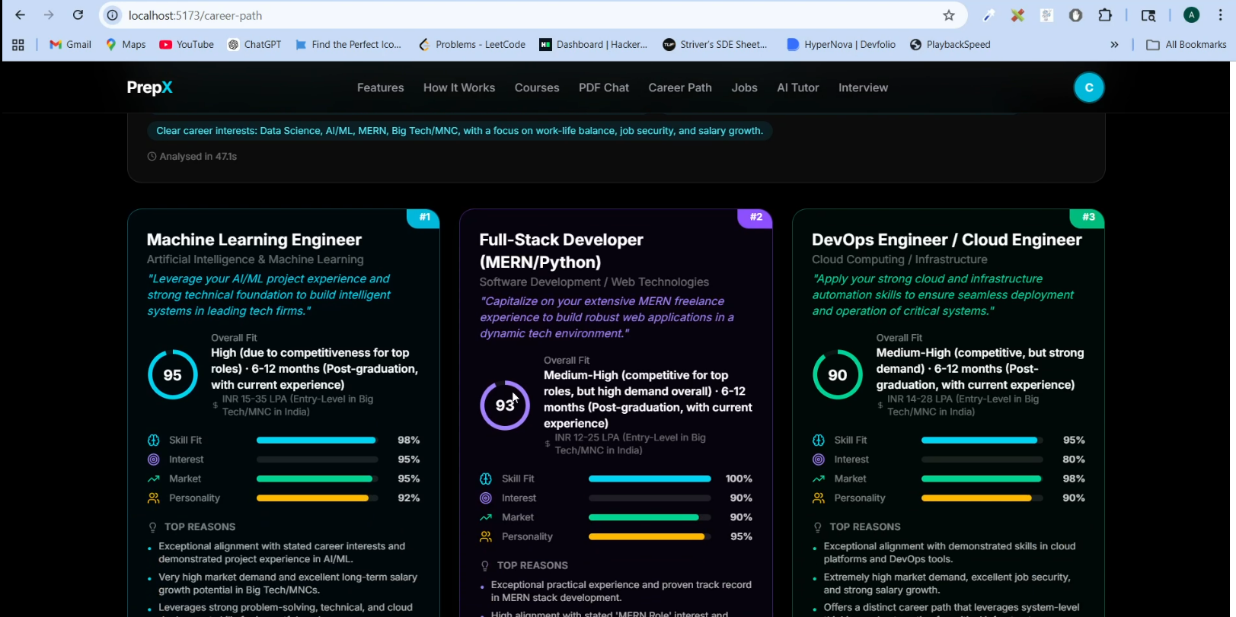Viewport: 1236px width, 617px height.
Task: Bookmark this page with the star icon
Action: [x=949, y=15]
